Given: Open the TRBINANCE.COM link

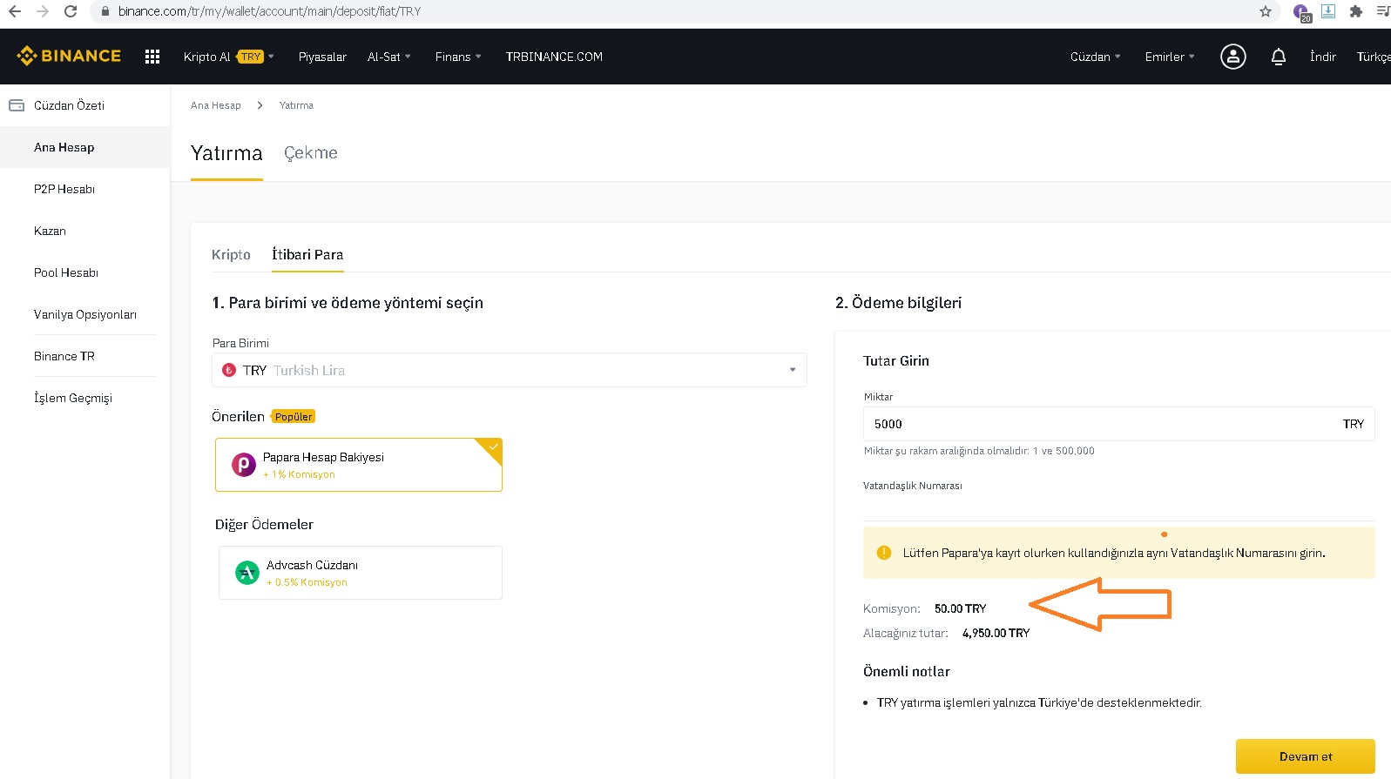Looking at the screenshot, I should coord(554,57).
